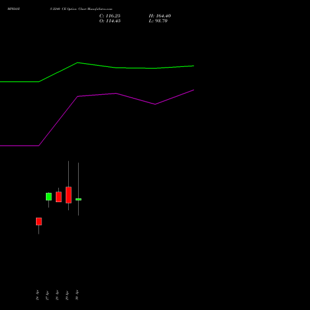The width and height of the screenshot is (310, 310).
Task: Select the green candlestick for 27 Apr
Action: [x=49, y=197]
